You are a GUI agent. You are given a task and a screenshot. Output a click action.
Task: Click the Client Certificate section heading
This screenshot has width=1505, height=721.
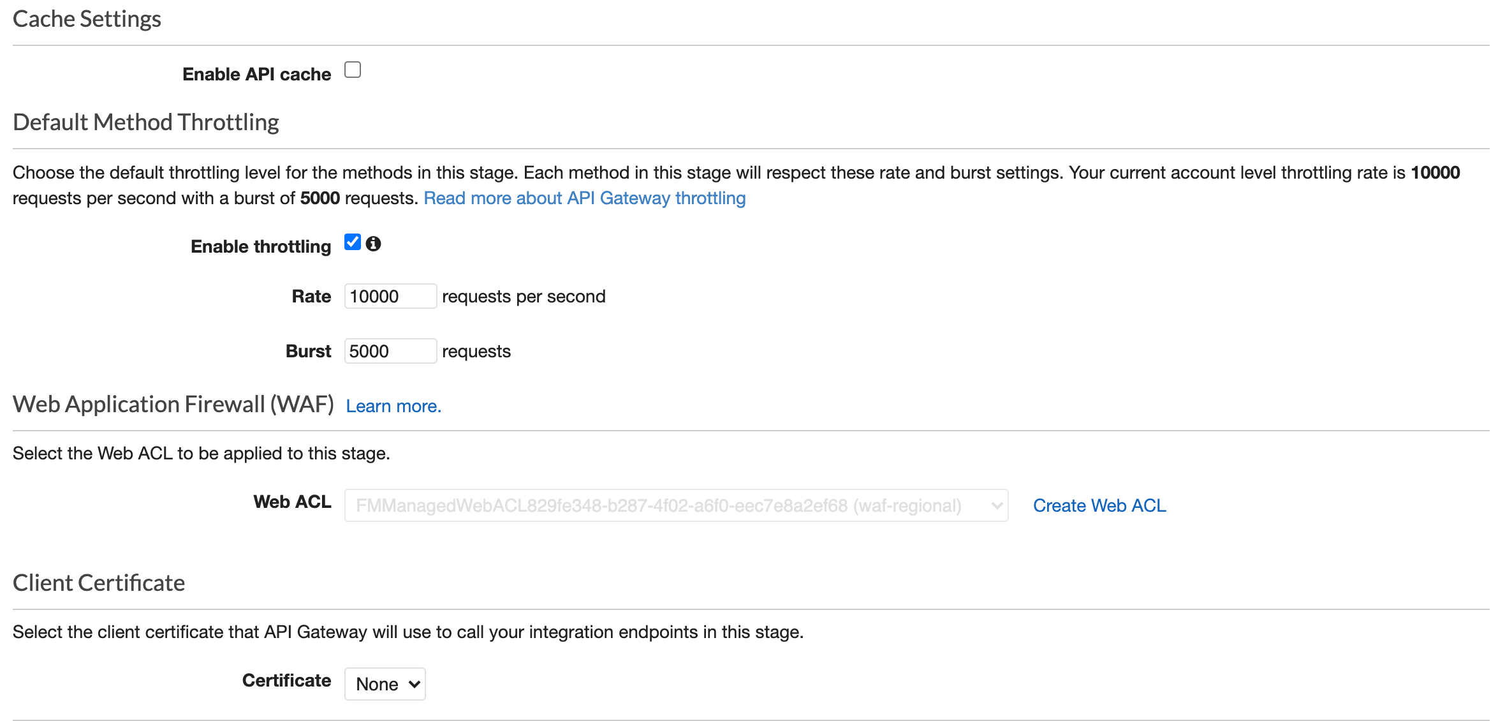coord(99,582)
